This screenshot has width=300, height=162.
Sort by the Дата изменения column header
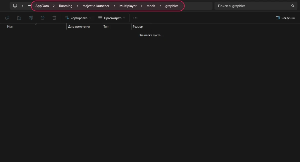tap(79, 27)
